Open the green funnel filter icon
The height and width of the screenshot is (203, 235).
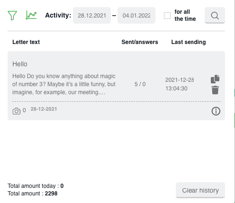[x=12, y=15]
